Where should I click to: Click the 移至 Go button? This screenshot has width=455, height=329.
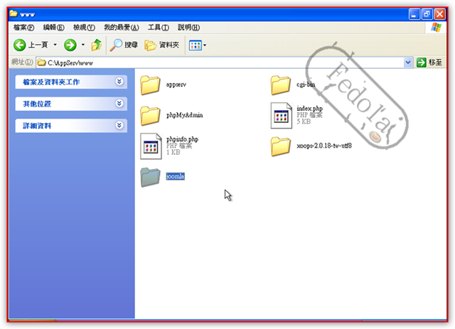click(x=429, y=63)
